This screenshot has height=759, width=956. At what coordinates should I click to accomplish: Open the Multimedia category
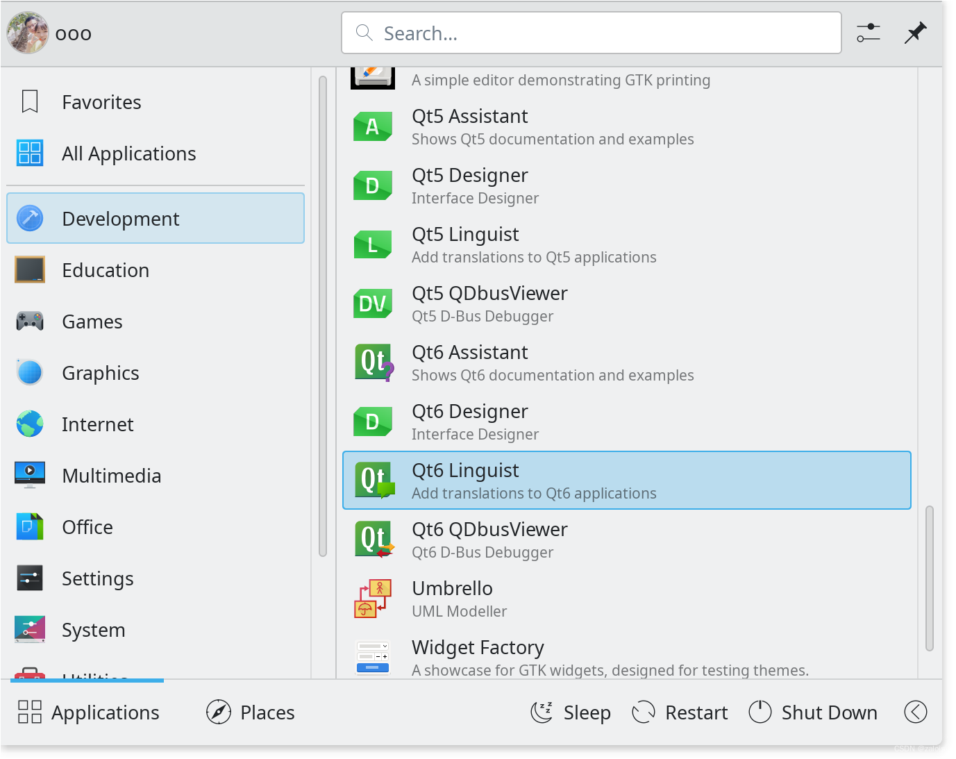click(156, 476)
